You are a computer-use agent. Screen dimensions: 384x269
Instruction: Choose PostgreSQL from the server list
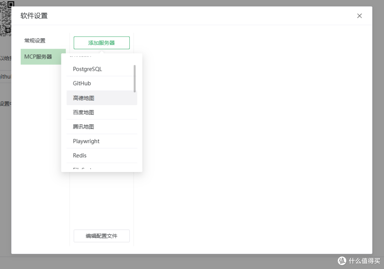(102, 69)
